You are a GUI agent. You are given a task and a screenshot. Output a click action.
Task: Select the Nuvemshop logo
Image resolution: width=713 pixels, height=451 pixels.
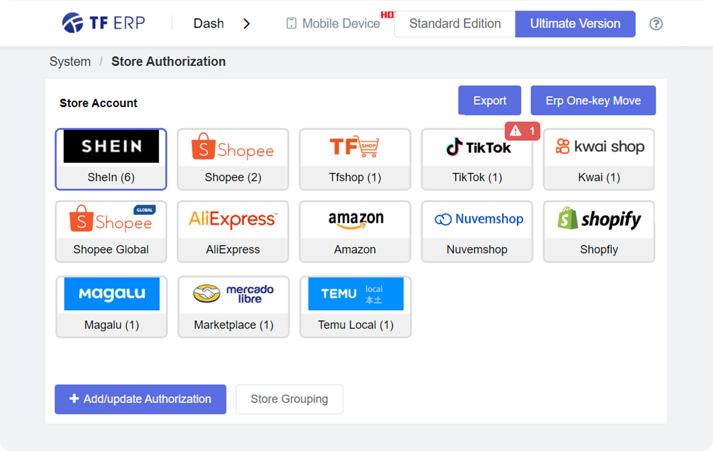coord(479,219)
